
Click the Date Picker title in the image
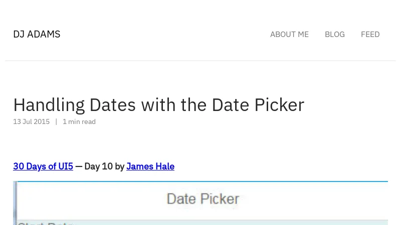[203, 199]
